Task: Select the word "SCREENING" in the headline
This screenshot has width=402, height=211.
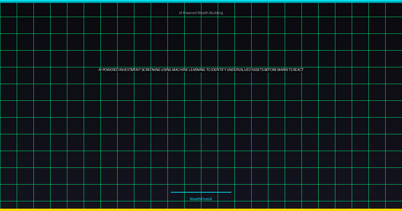Action: (151, 70)
